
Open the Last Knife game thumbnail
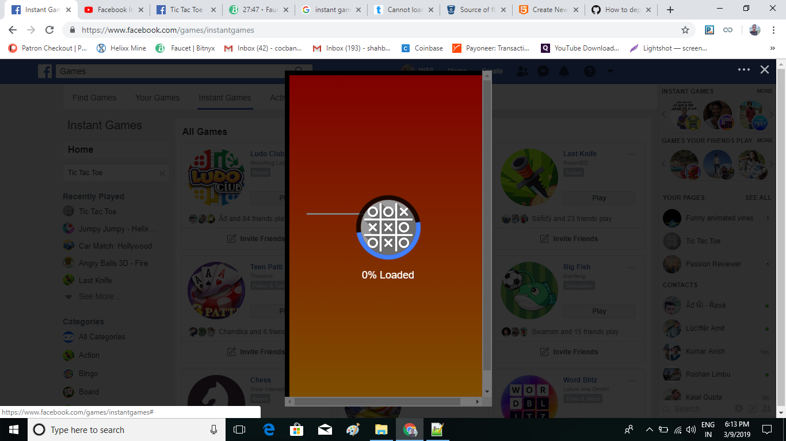coord(529,177)
